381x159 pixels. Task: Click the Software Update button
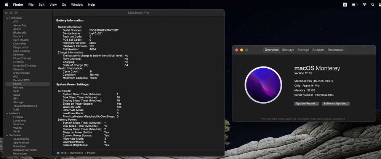pyautogui.click(x=336, y=104)
